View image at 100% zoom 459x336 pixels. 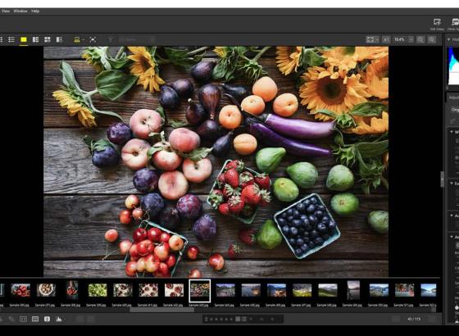[x=386, y=39]
